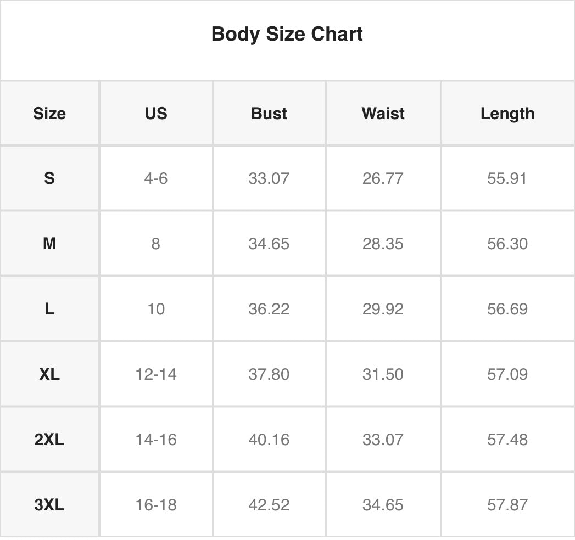
Task: Click the US column header
Action: pyautogui.click(x=156, y=114)
